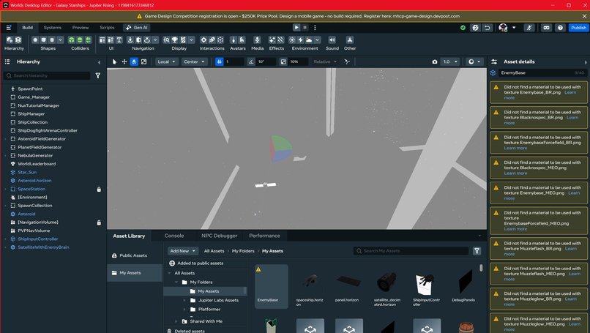Toggle the lock on [NavigationVolume]
The height and width of the screenshot is (333, 590).
click(99, 222)
